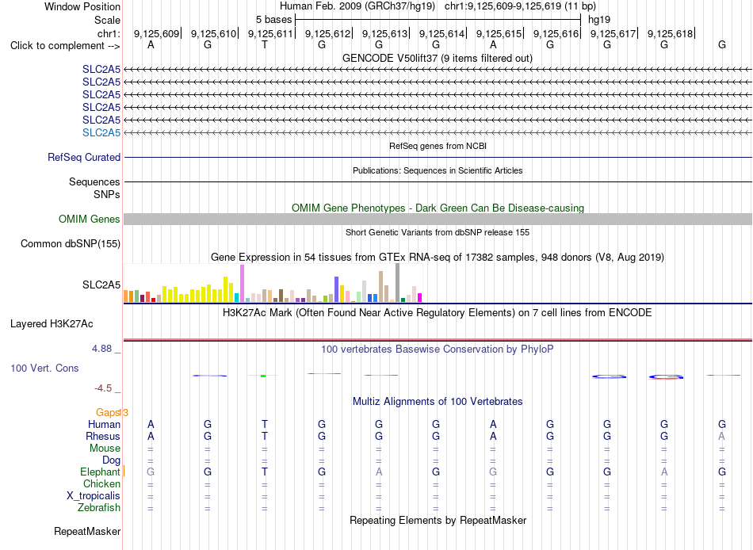This screenshot has width=753, height=550.
Task: Click Elephant's T base in the alignment
Action: click(x=265, y=472)
